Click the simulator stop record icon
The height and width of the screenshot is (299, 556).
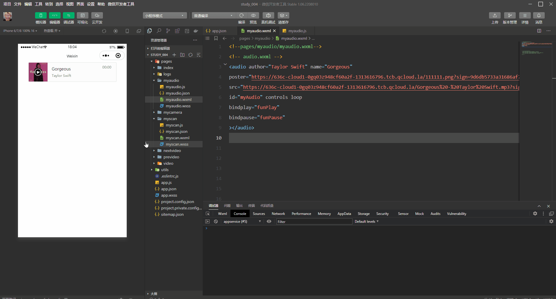coord(116,31)
